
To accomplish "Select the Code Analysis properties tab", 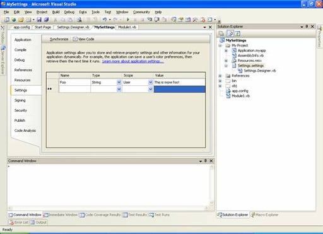I will point(25,131).
